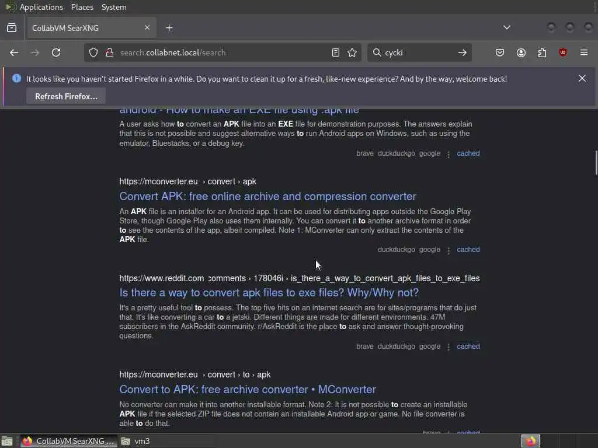Open the tracking protection shield icon
The width and height of the screenshot is (598, 448).
pos(93,52)
